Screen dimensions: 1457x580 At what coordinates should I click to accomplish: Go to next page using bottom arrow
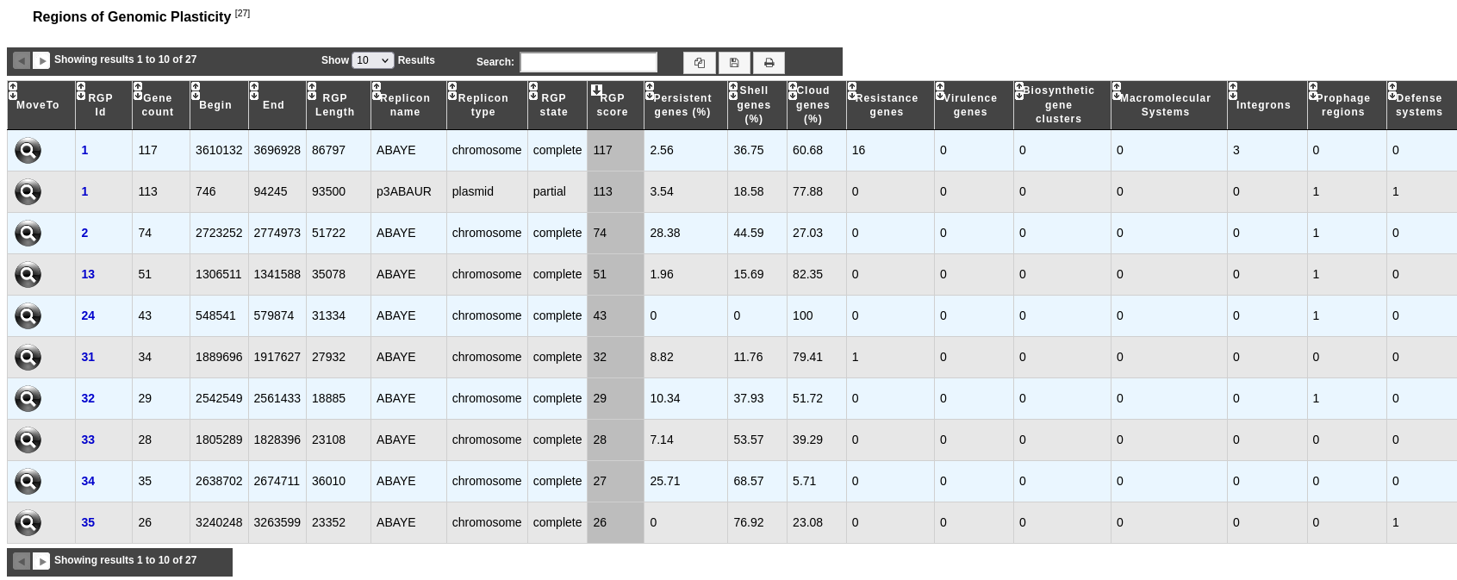point(41,561)
